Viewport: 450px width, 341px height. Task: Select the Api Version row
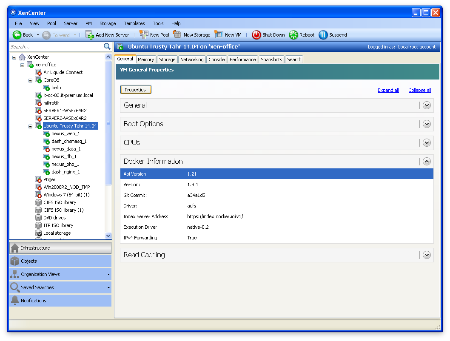276,174
